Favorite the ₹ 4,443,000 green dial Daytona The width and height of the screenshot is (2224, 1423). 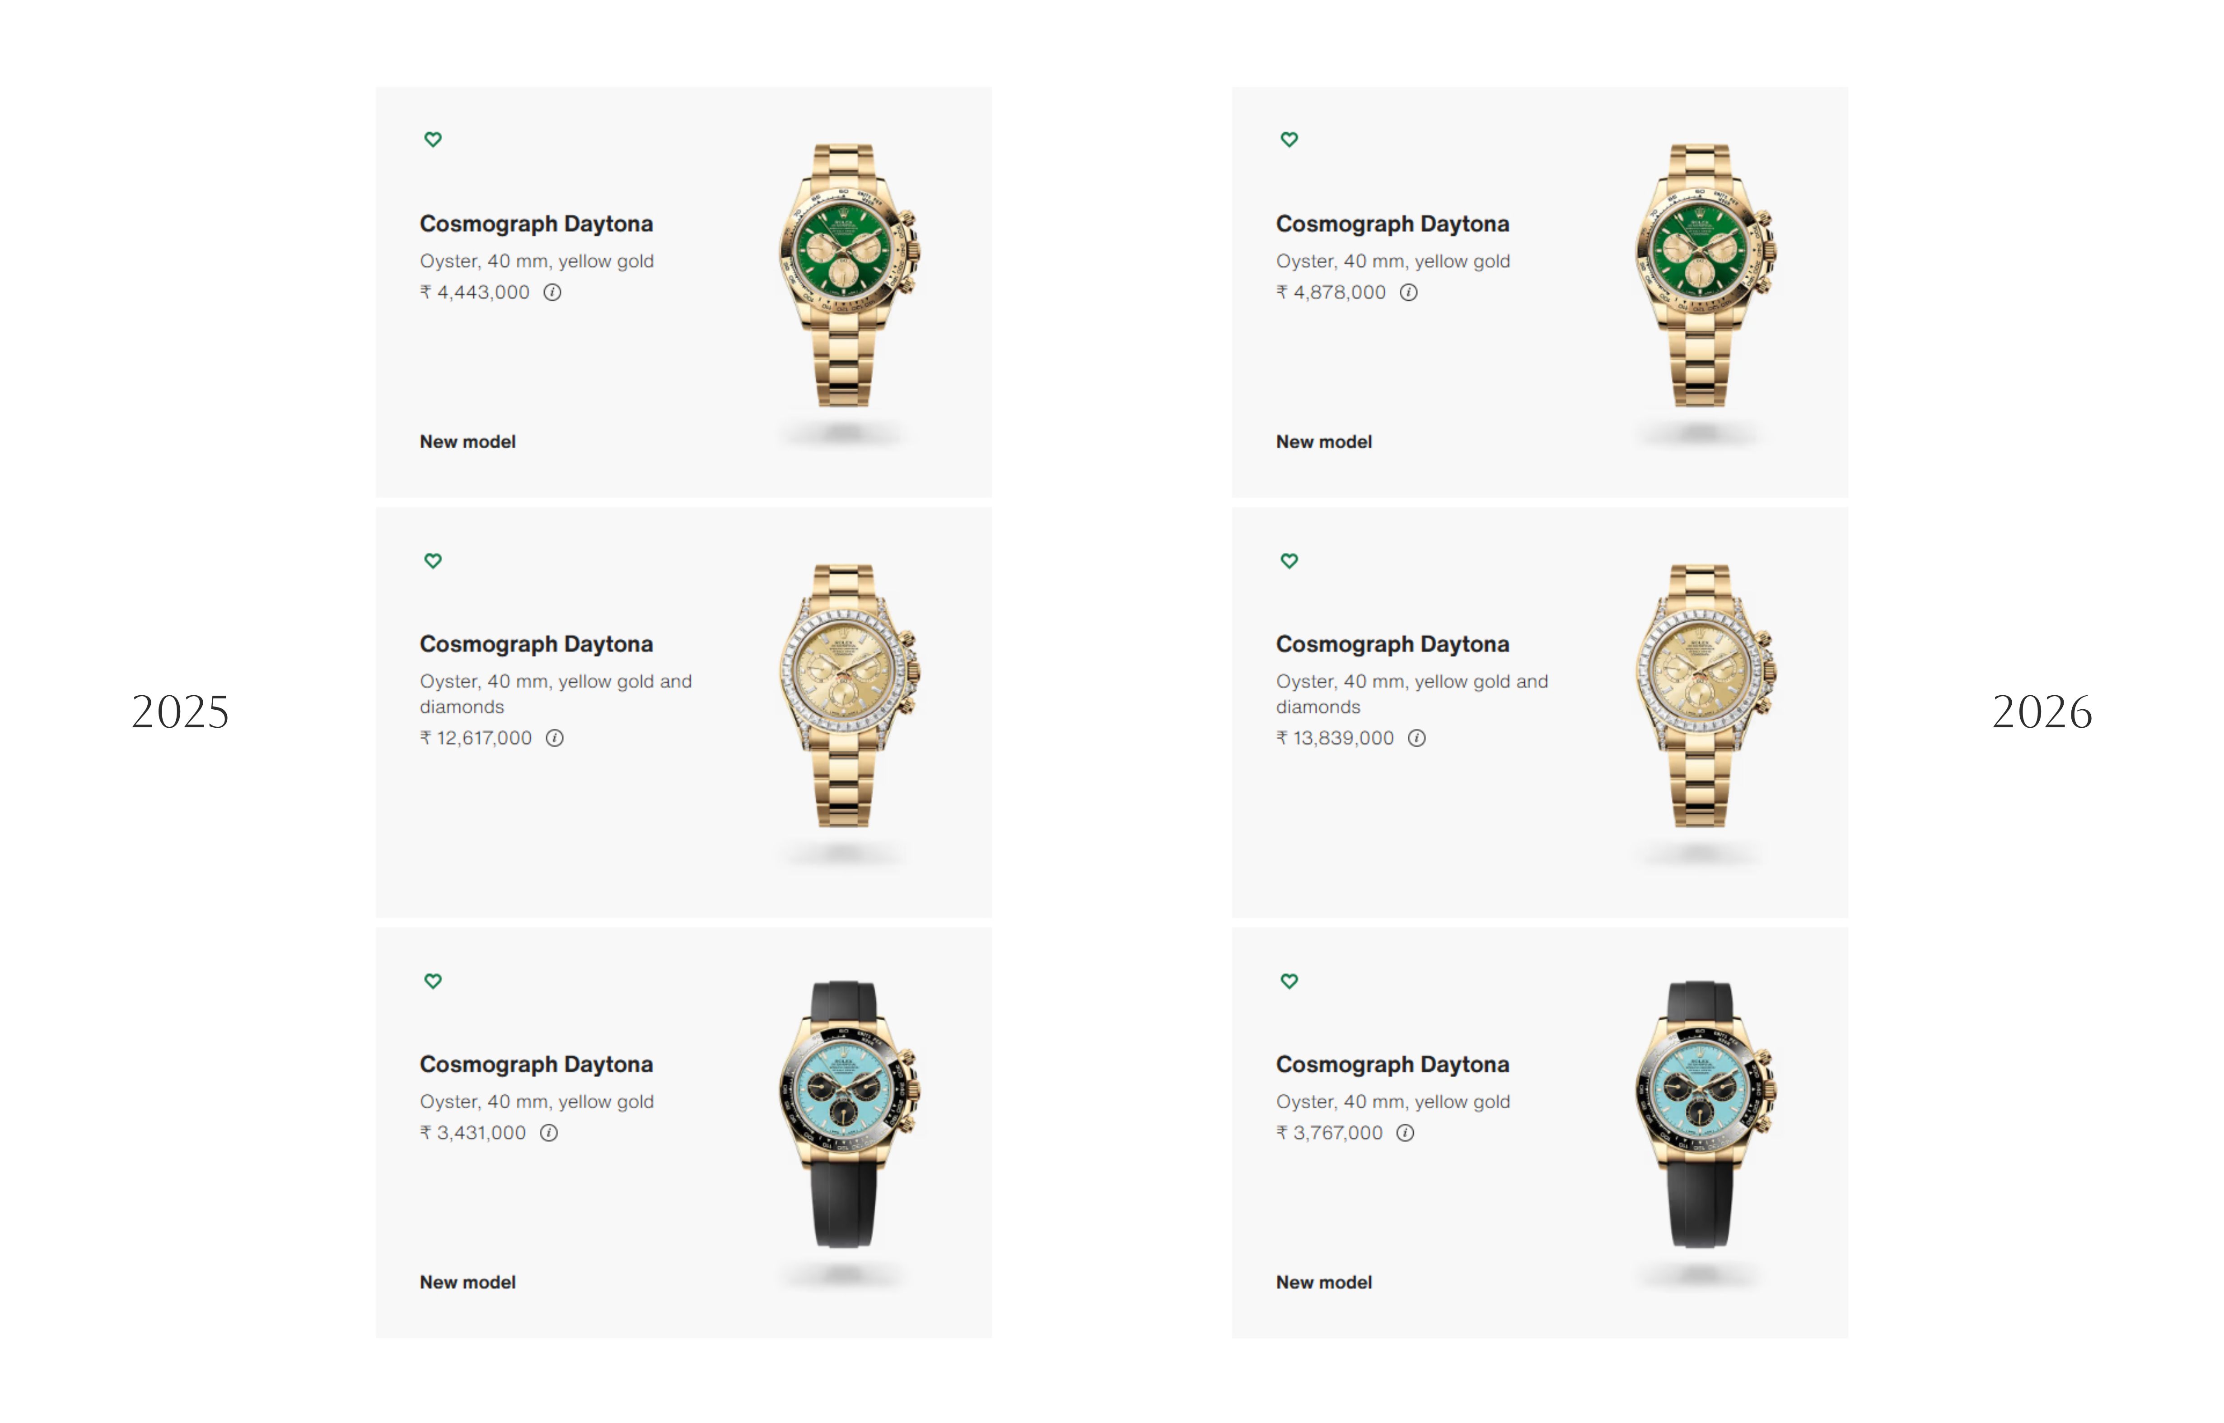point(433,140)
